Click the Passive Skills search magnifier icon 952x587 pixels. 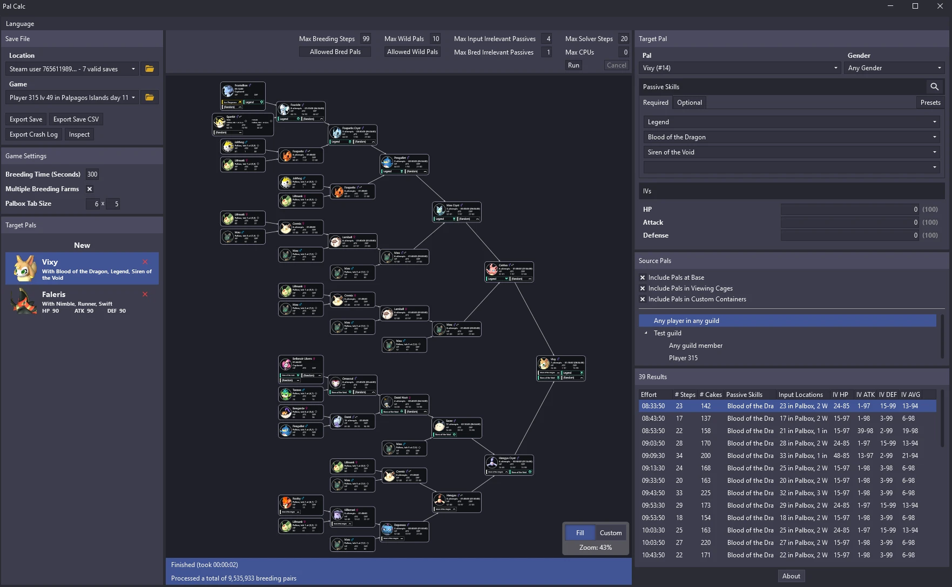coord(934,87)
